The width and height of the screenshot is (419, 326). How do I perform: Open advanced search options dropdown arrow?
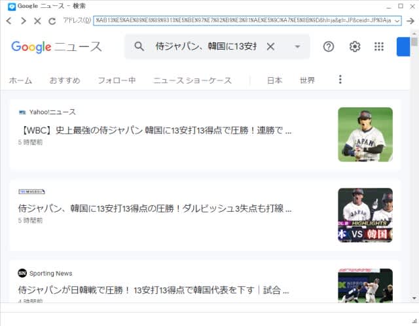[297, 46]
